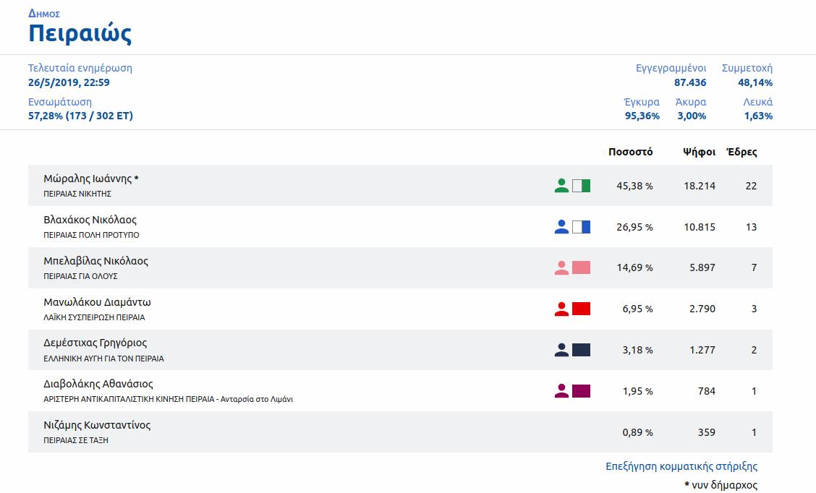Open the Επεξήγηση κομματικής στήριξης link

point(681,466)
